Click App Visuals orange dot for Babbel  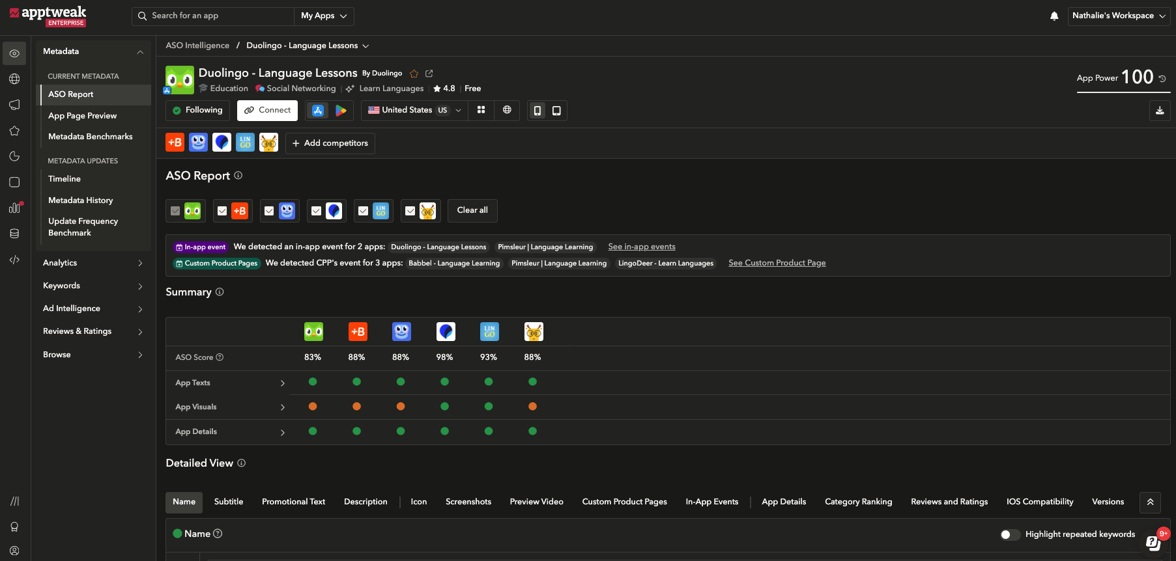click(x=356, y=407)
